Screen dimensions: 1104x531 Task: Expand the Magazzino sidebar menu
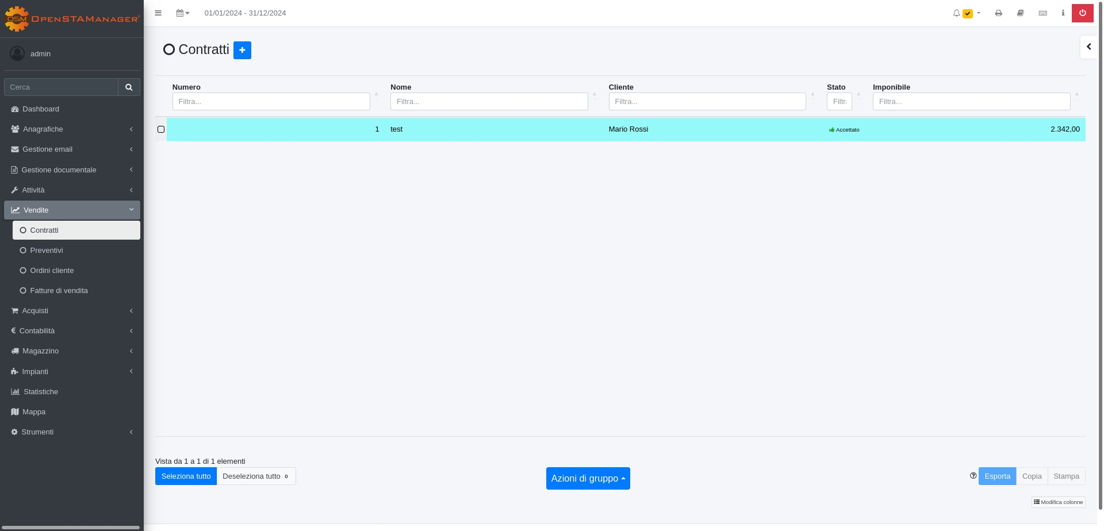coord(72,351)
